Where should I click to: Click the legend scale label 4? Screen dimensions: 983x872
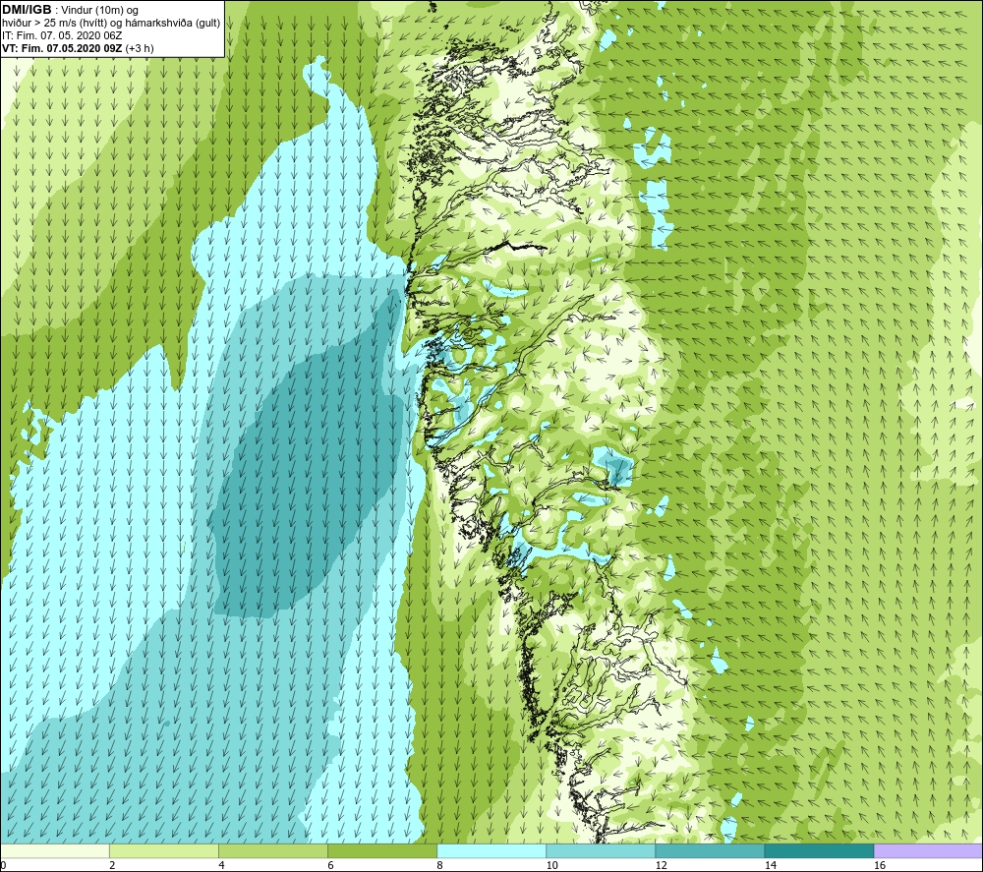221,865
